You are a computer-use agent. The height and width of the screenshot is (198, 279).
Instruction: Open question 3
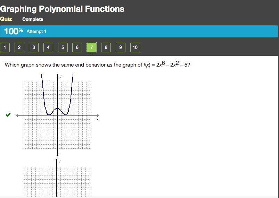tap(34, 48)
